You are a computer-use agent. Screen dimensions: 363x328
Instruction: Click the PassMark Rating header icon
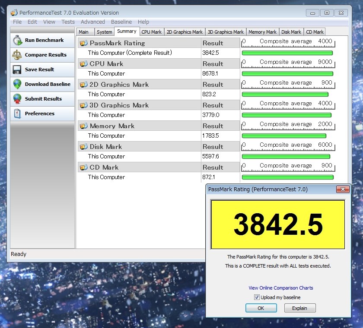[x=83, y=43]
